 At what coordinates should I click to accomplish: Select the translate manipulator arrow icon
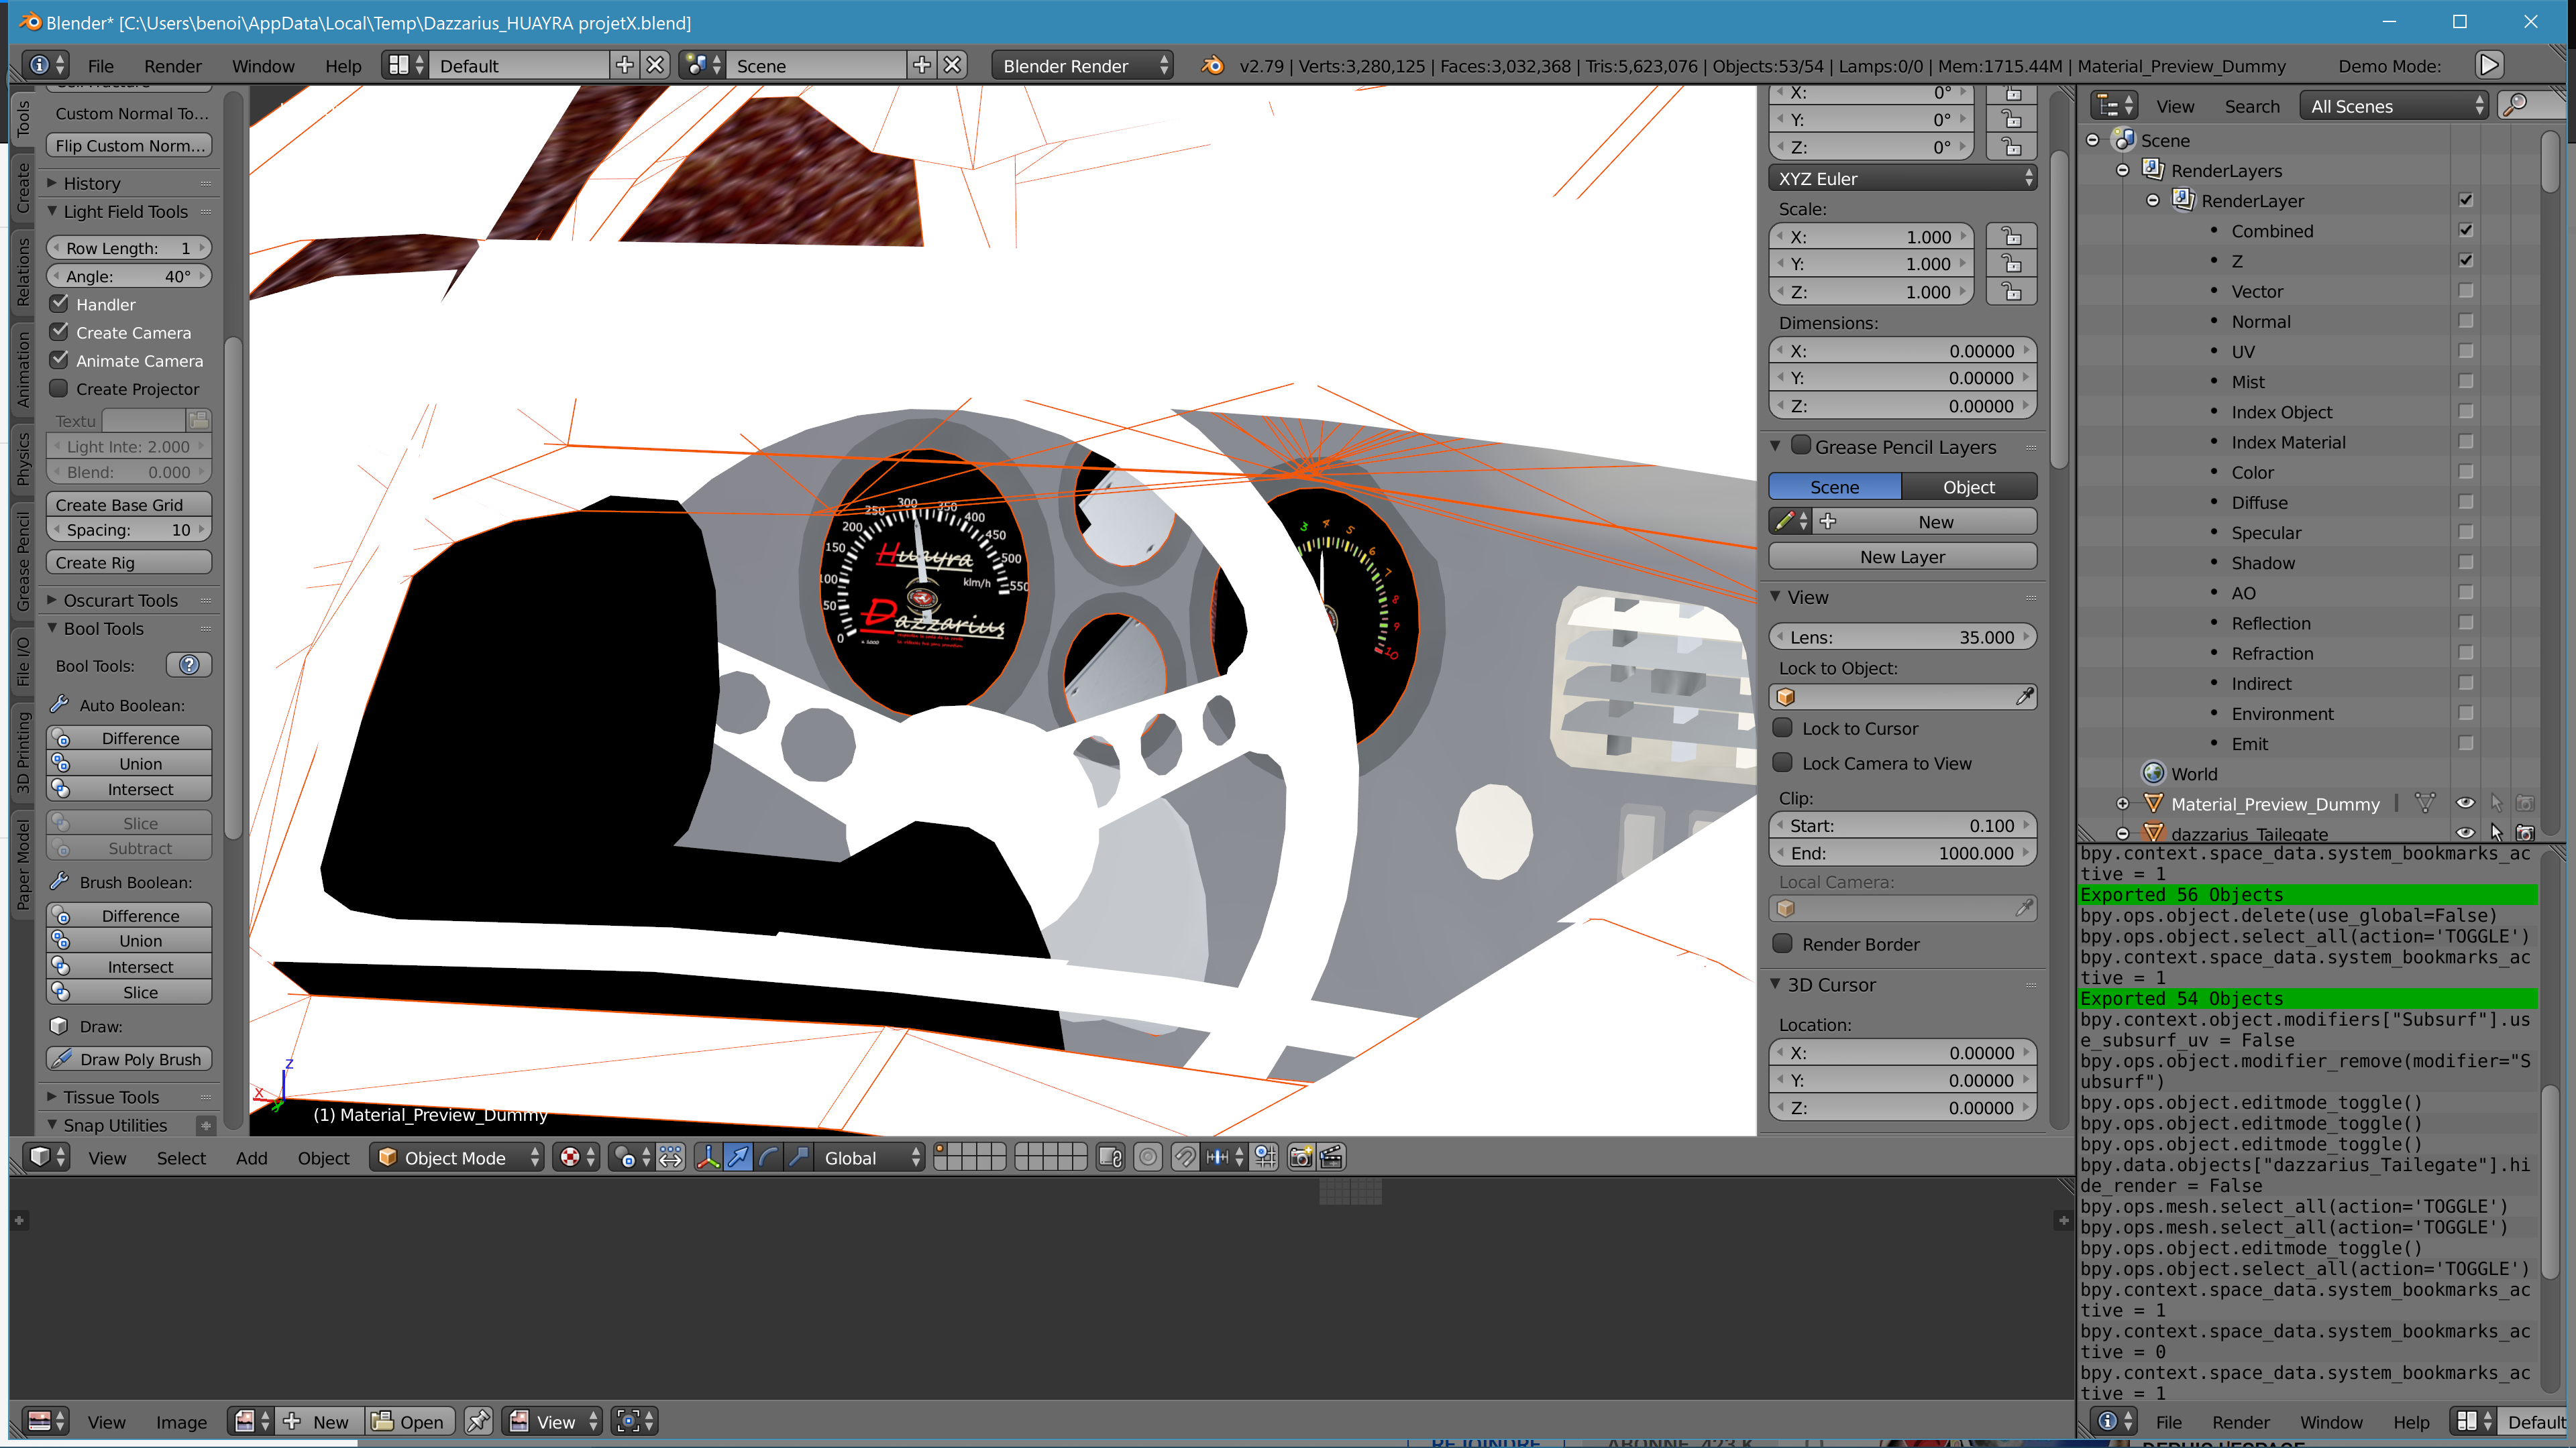(x=738, y=1157)
